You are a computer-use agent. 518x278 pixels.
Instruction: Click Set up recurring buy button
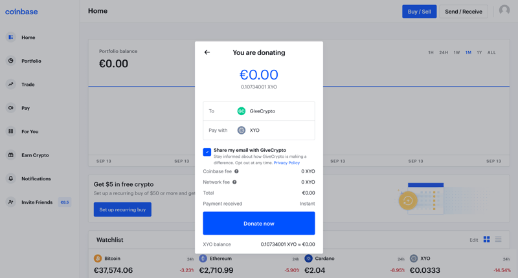coord(122,209)
